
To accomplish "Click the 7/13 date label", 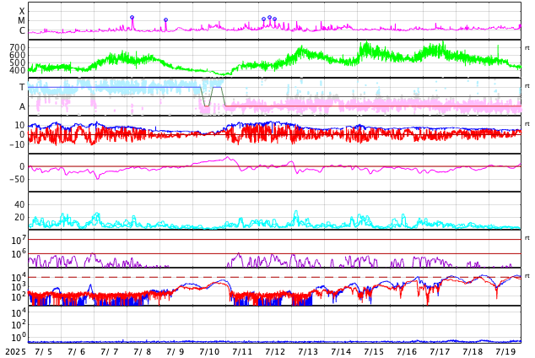I will 308,352.
